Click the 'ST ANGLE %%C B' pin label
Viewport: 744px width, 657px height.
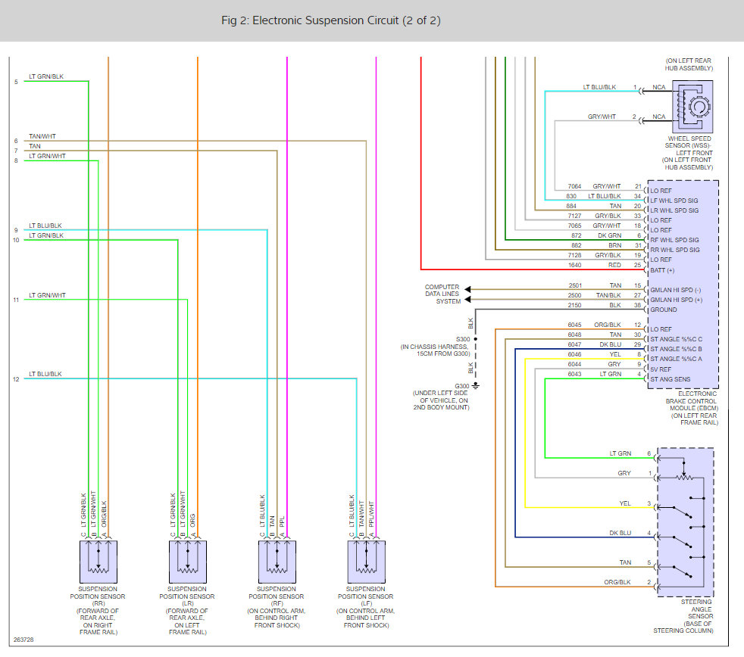tap(676, 349)
